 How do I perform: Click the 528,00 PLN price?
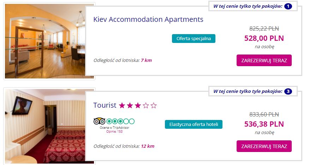click(264, 38)
